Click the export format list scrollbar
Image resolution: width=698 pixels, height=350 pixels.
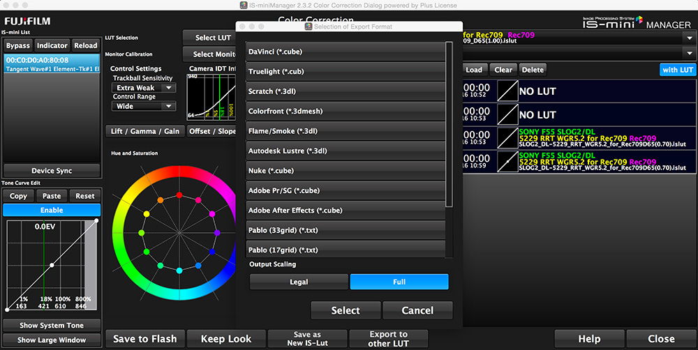point(449,125)
